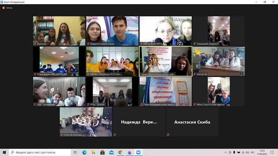
Task: Open Google Chrome from the taskbar
Action: [x=121, y=152]
